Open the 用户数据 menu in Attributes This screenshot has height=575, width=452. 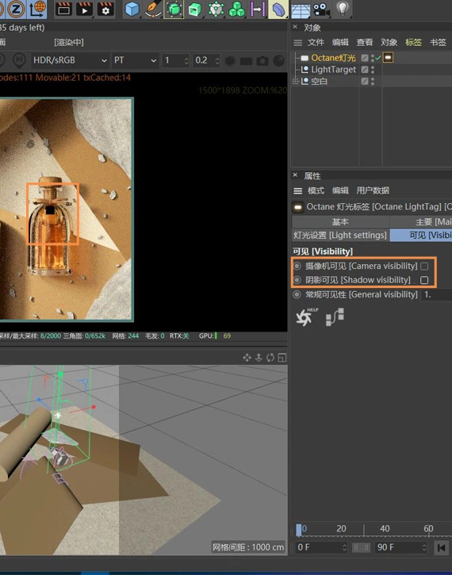coord(373,190)
